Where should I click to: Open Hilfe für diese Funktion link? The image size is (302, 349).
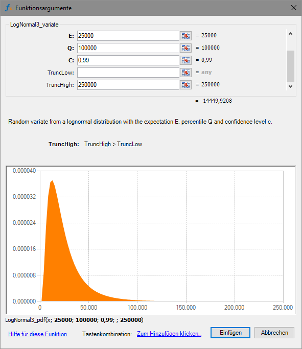click(x=38, y=334)
